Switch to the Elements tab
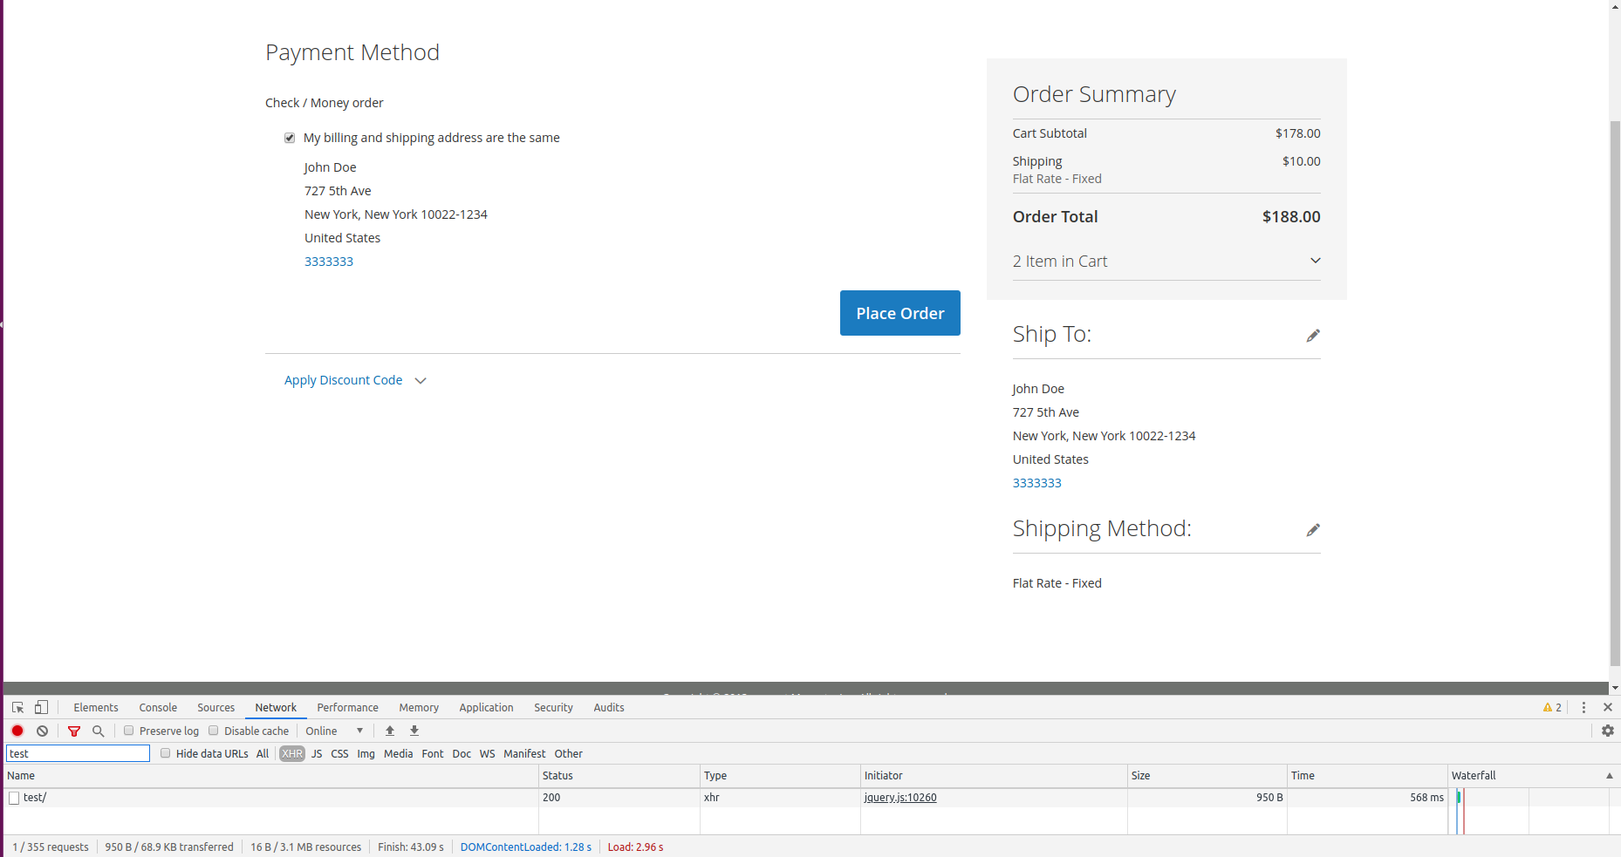 click(96, 707)
